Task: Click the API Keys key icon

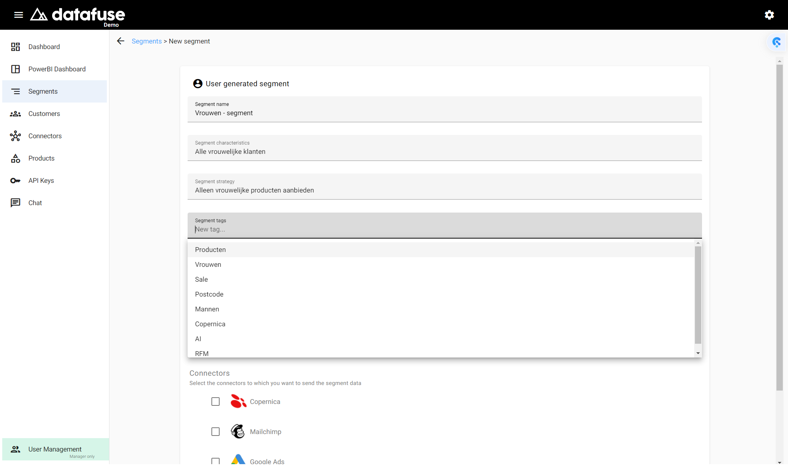Action: point(15,181)
